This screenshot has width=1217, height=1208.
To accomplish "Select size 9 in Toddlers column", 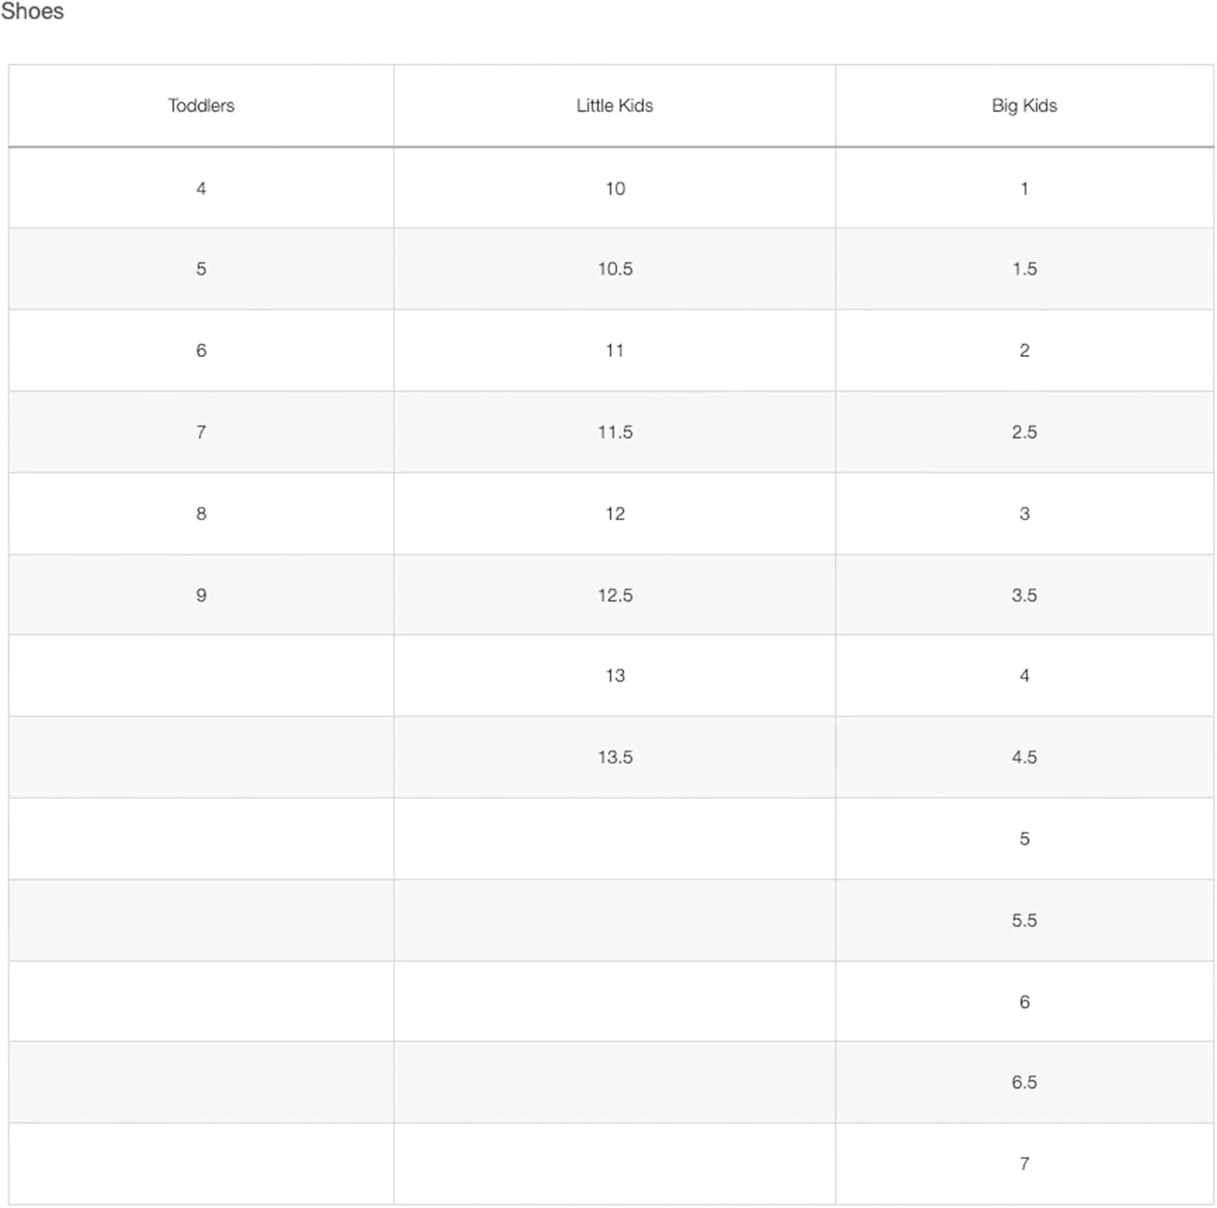I will pos(201,595).
